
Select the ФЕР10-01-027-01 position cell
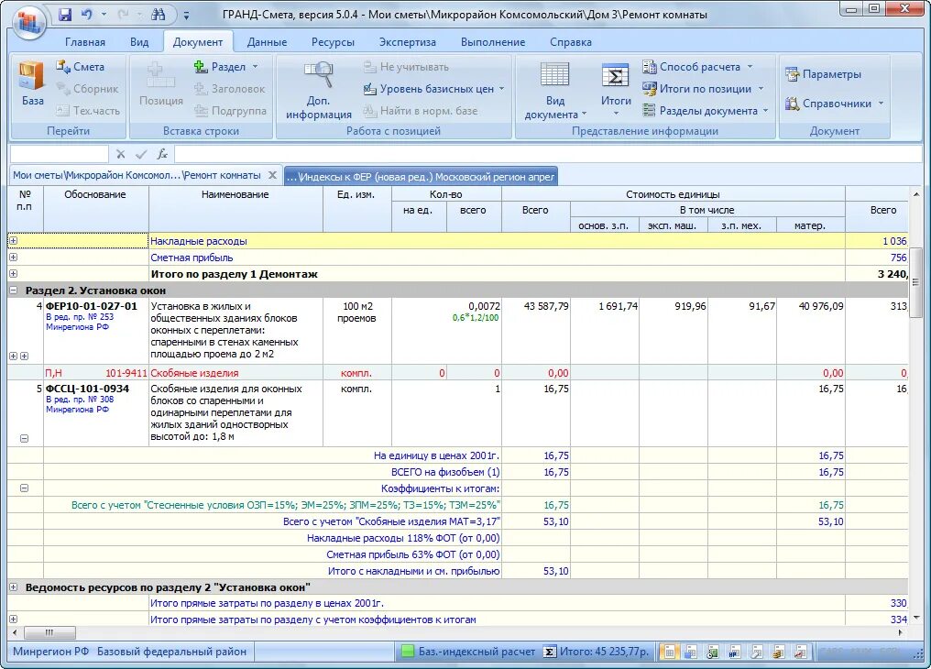pyautogui.click(x=95, y=331)
